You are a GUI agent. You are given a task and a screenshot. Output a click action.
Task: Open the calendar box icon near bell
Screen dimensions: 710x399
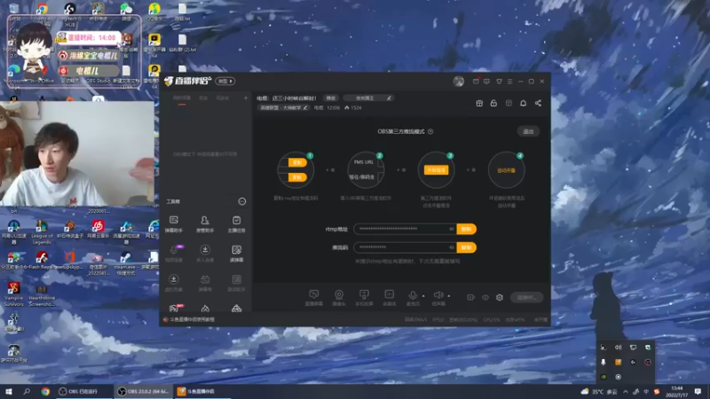coord(509,103)
